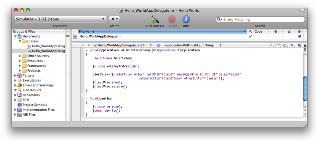Screen dimensions: 319x143
Task: Toggle the editor lock icon
Action: (x=305, y=45)
